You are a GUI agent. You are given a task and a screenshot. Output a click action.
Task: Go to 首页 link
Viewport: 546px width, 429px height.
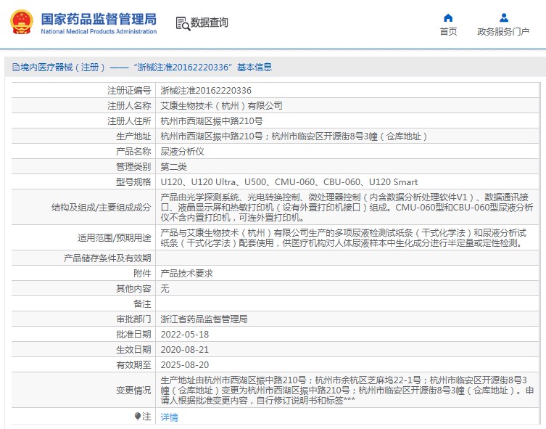448,32
